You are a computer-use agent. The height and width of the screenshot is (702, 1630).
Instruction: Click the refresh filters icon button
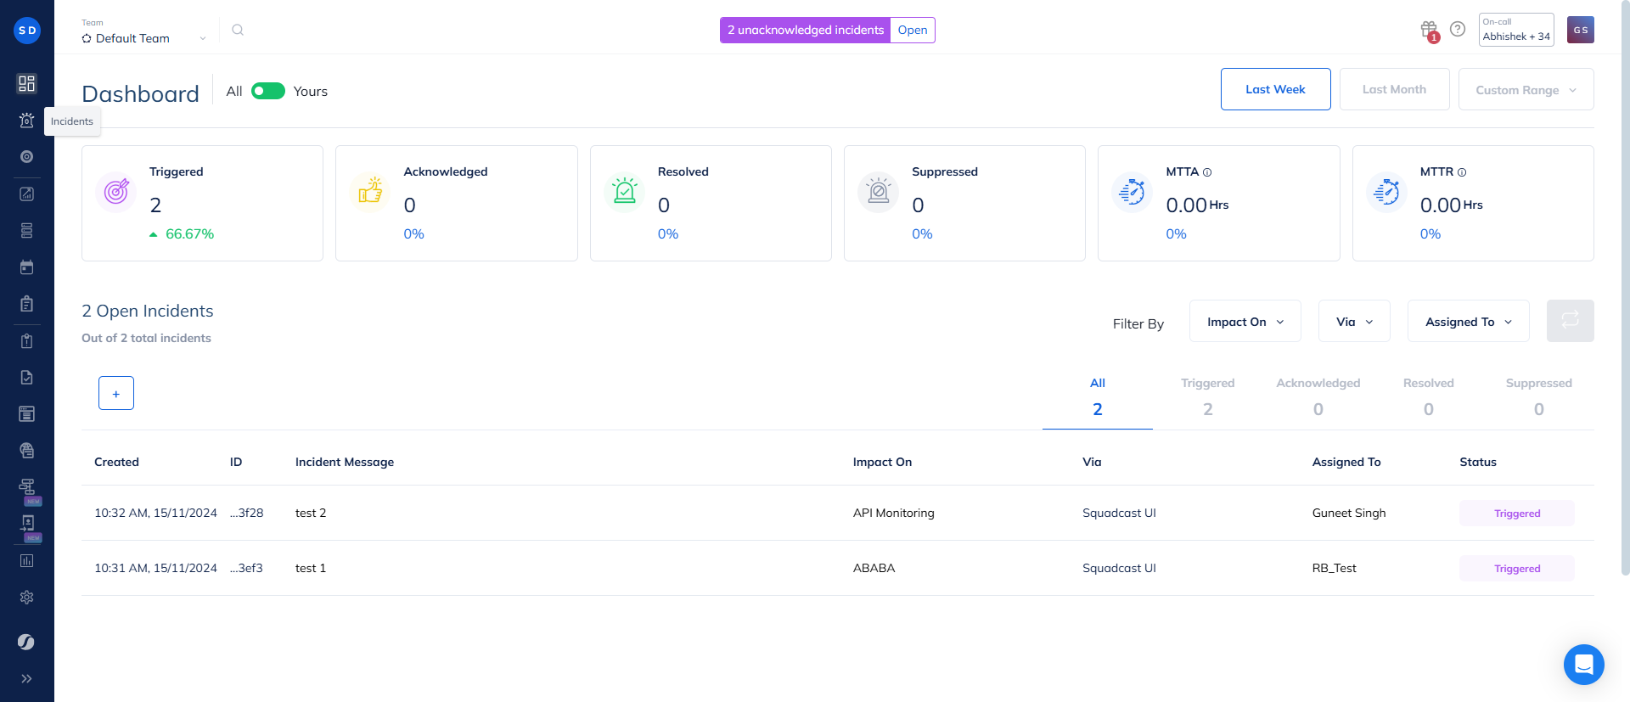click(1570, 321)
